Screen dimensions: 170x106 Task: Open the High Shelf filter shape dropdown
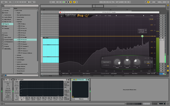coord(106,62)
